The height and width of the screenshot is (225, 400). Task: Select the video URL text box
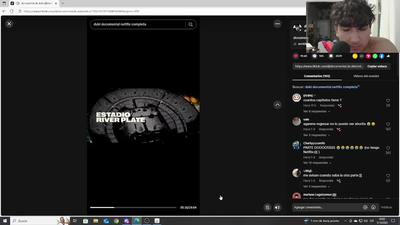pyautogui.click(x=329, y=66)
